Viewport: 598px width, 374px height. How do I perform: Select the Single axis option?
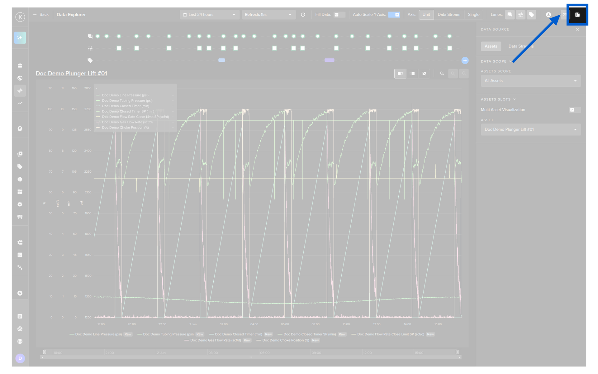473,15
